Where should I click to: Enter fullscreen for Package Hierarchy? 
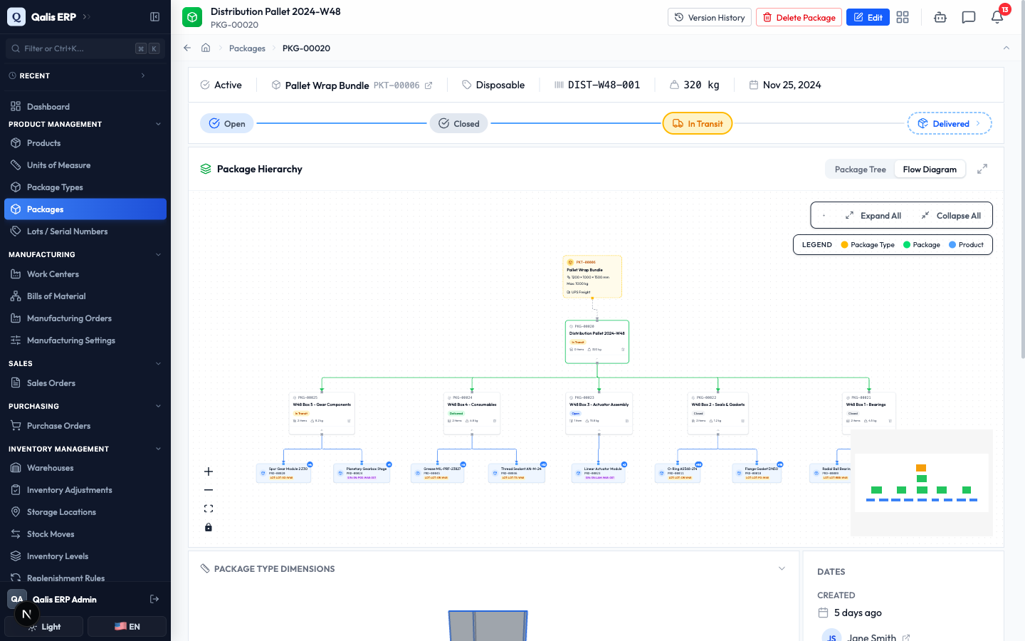982,169
